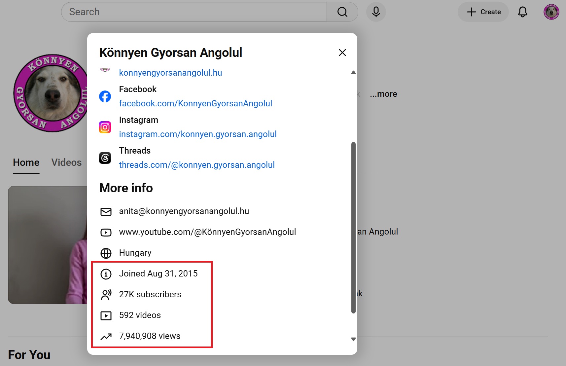The width and height of the screenshot is (566, 366).
Task: Click the dialog scrollbar up arrow
Action: point(353,72)
